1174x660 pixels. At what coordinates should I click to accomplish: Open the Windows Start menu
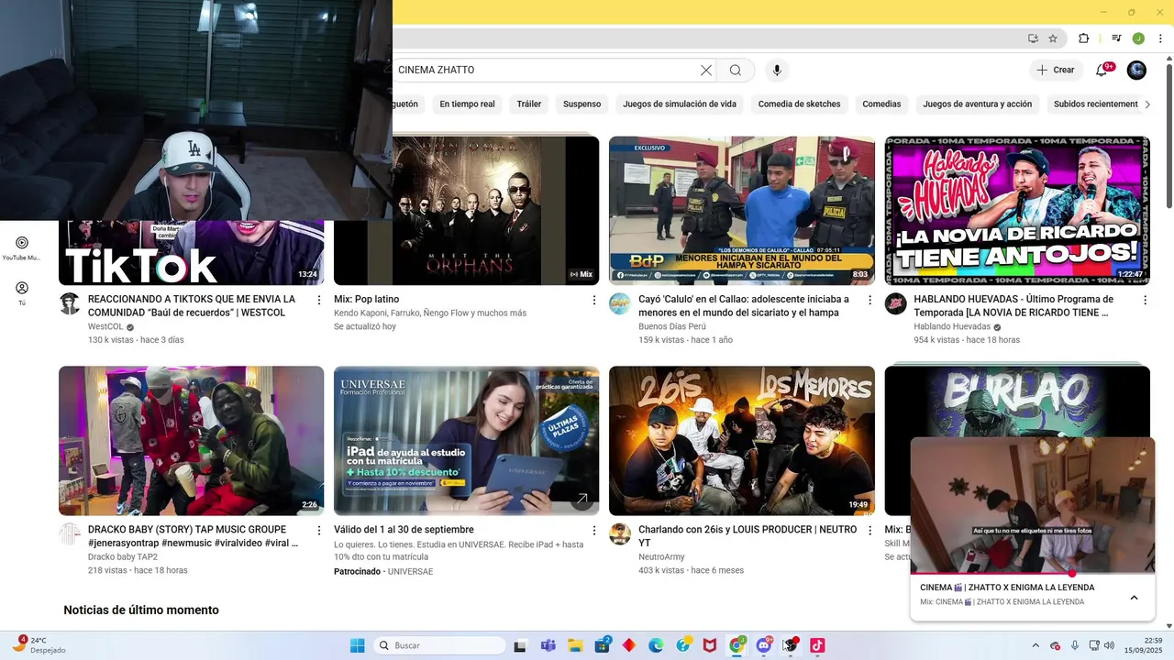tap(357, 645)
